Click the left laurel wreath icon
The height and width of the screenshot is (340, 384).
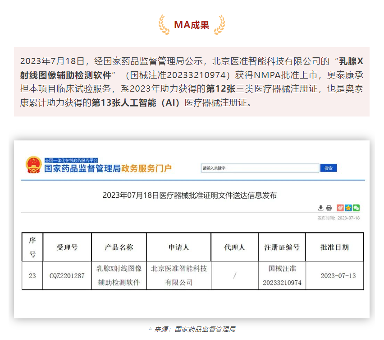(164, 24)
